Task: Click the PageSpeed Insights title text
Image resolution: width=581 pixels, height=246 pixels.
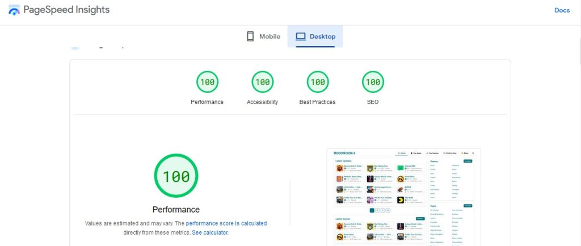Action: tap(66, 10)
